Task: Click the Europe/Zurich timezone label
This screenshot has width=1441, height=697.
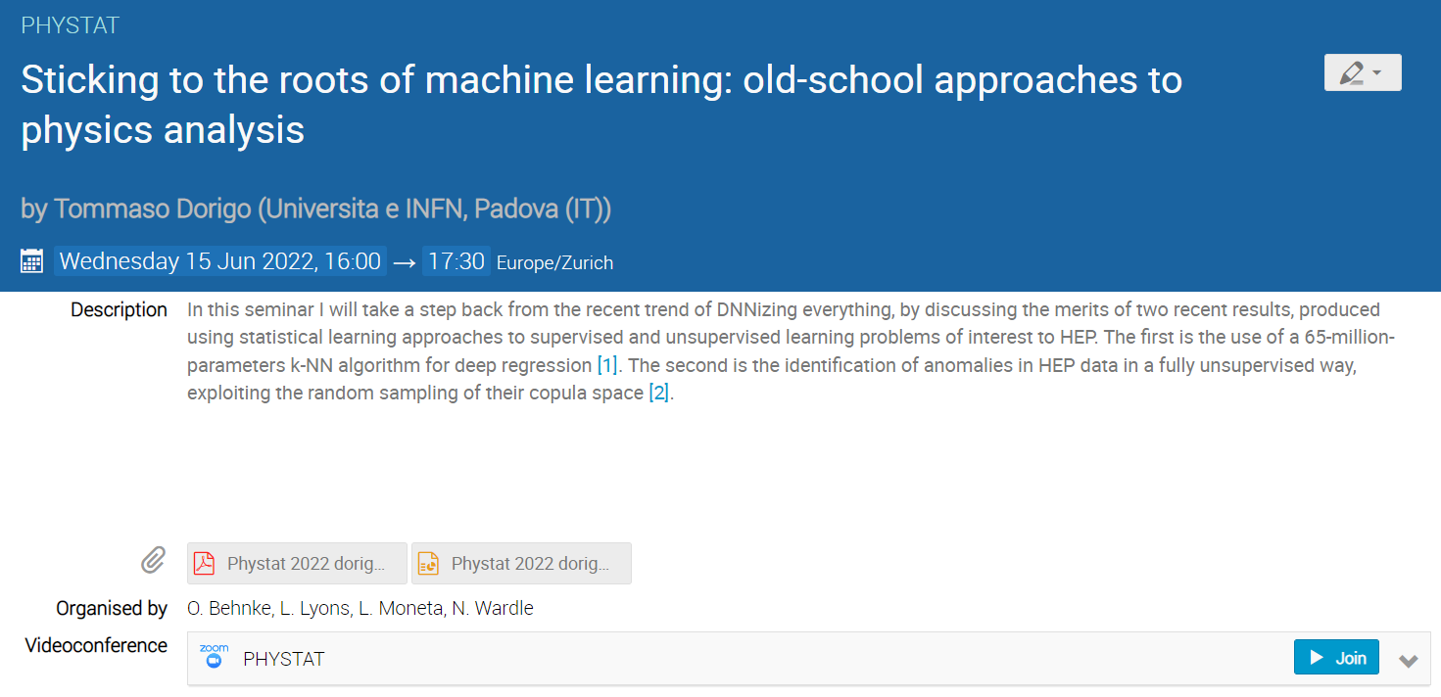Action: (x=554, y=263)
